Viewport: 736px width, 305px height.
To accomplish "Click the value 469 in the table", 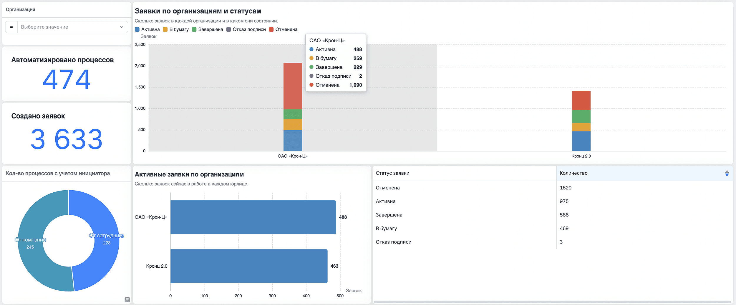I will pyautogui.click(x=564, y=228).
